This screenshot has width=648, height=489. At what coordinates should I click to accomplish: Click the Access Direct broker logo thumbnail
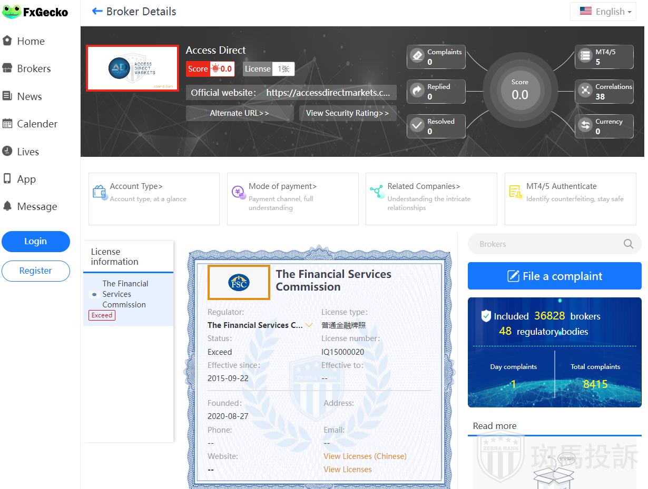(x=132, y=68)
